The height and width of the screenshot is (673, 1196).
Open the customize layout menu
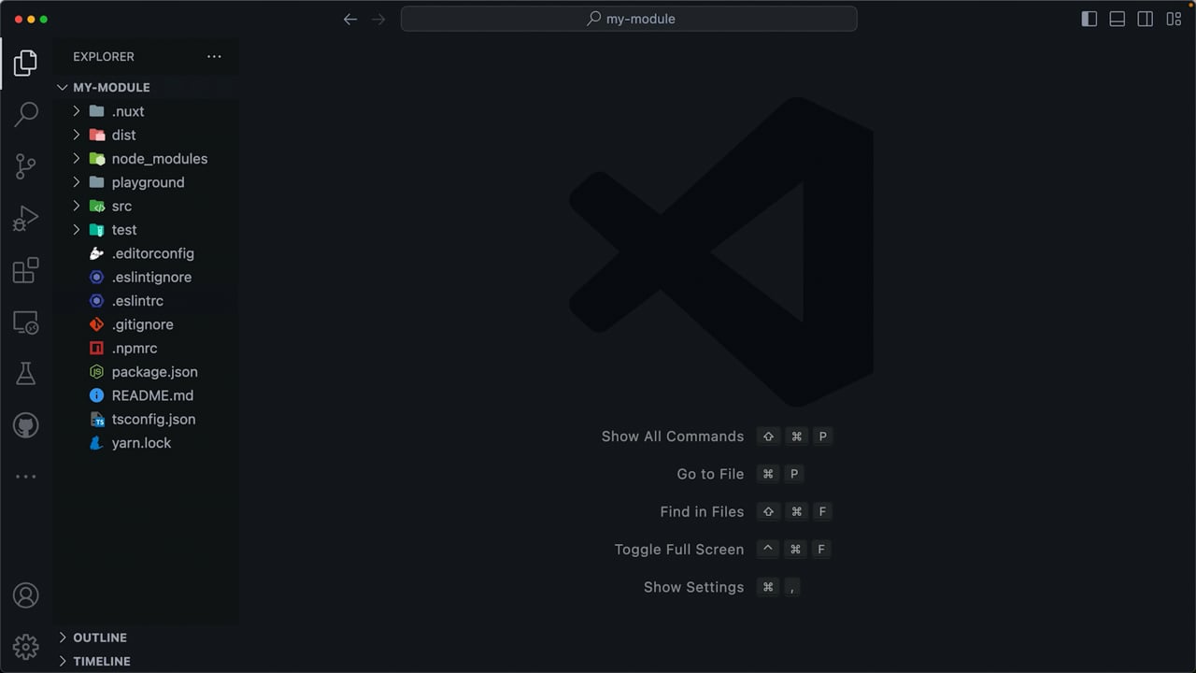pyautogui.click(x=1174, y=19)
